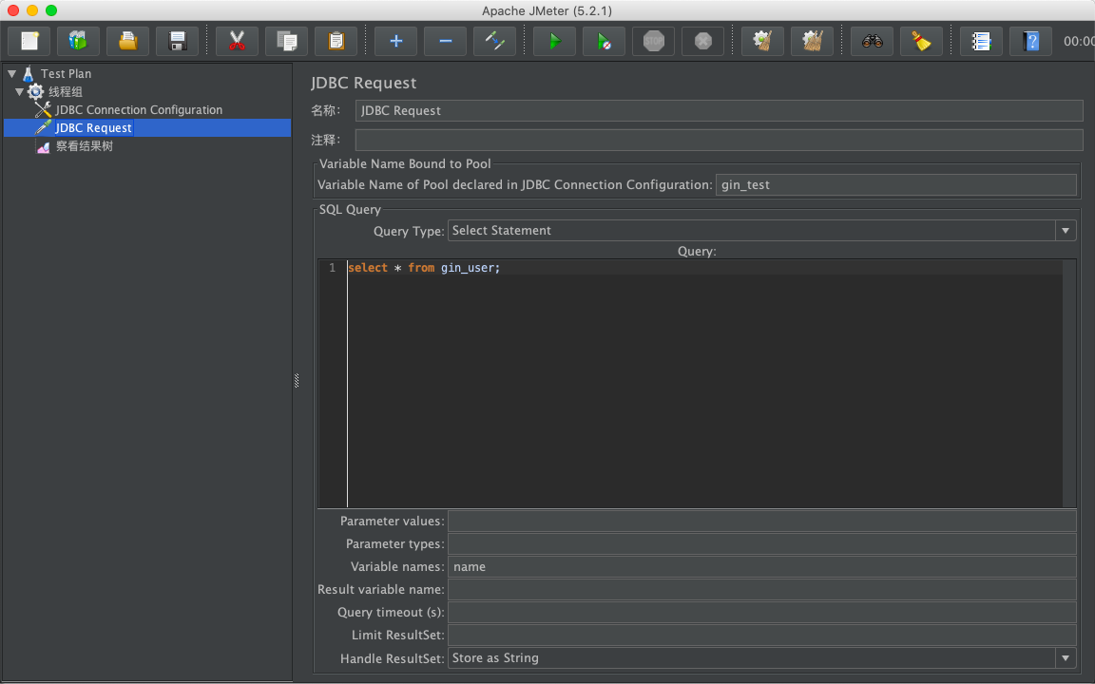Click the Shutdown test icon
1095x684 pixels.
[702, 41]
